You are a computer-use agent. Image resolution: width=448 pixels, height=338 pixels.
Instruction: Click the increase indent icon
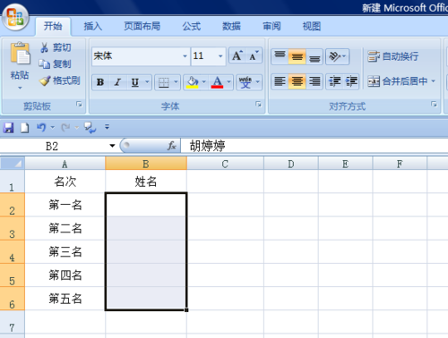351,81
